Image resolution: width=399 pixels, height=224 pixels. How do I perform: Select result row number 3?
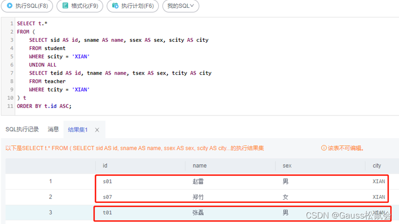pyautogui.click(x=50, y=213)
